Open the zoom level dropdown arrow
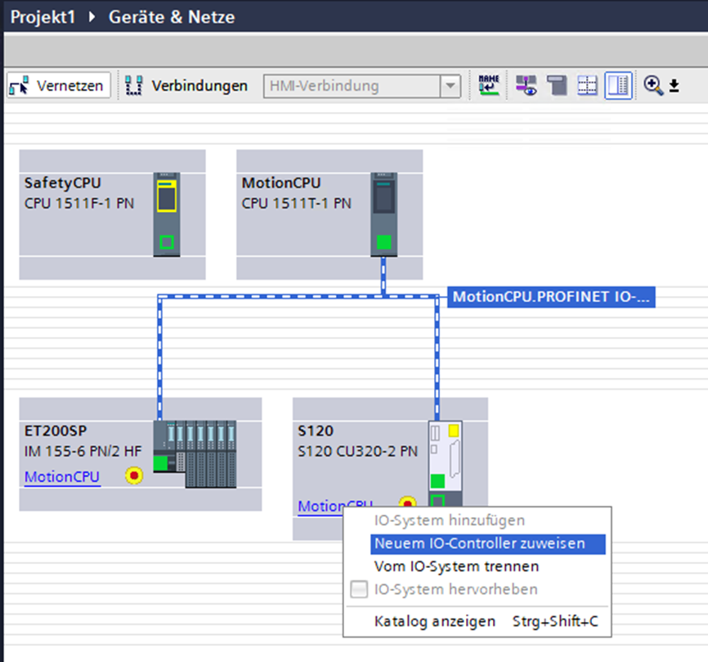The image size is (708, 662). point(674,87)
